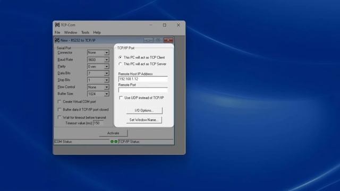Close the TCP-Com main window
The width and height of the screenshot is (340, 191).
pyautogui.click(x=178, y=25)
